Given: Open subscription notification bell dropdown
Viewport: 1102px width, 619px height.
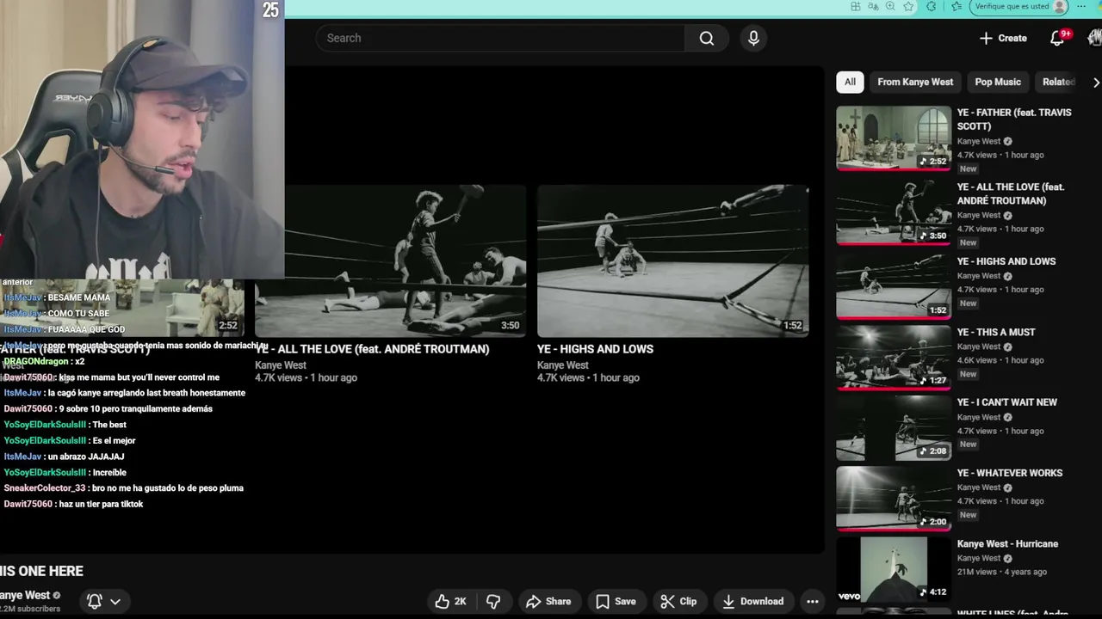Looking at the screenshot, I should click(x=103, y=601).
